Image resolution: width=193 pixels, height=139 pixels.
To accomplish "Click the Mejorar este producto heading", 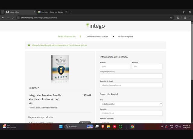I will click(41, 117).
